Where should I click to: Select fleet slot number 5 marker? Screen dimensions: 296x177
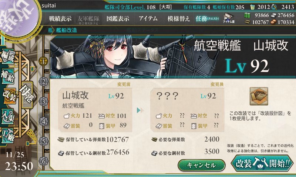point(43,141)
